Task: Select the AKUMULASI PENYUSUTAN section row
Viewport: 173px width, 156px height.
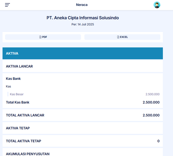Action: pyautogui.click(x=28, y=154)
